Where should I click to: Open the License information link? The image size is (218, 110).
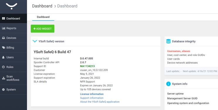(92, 94)
